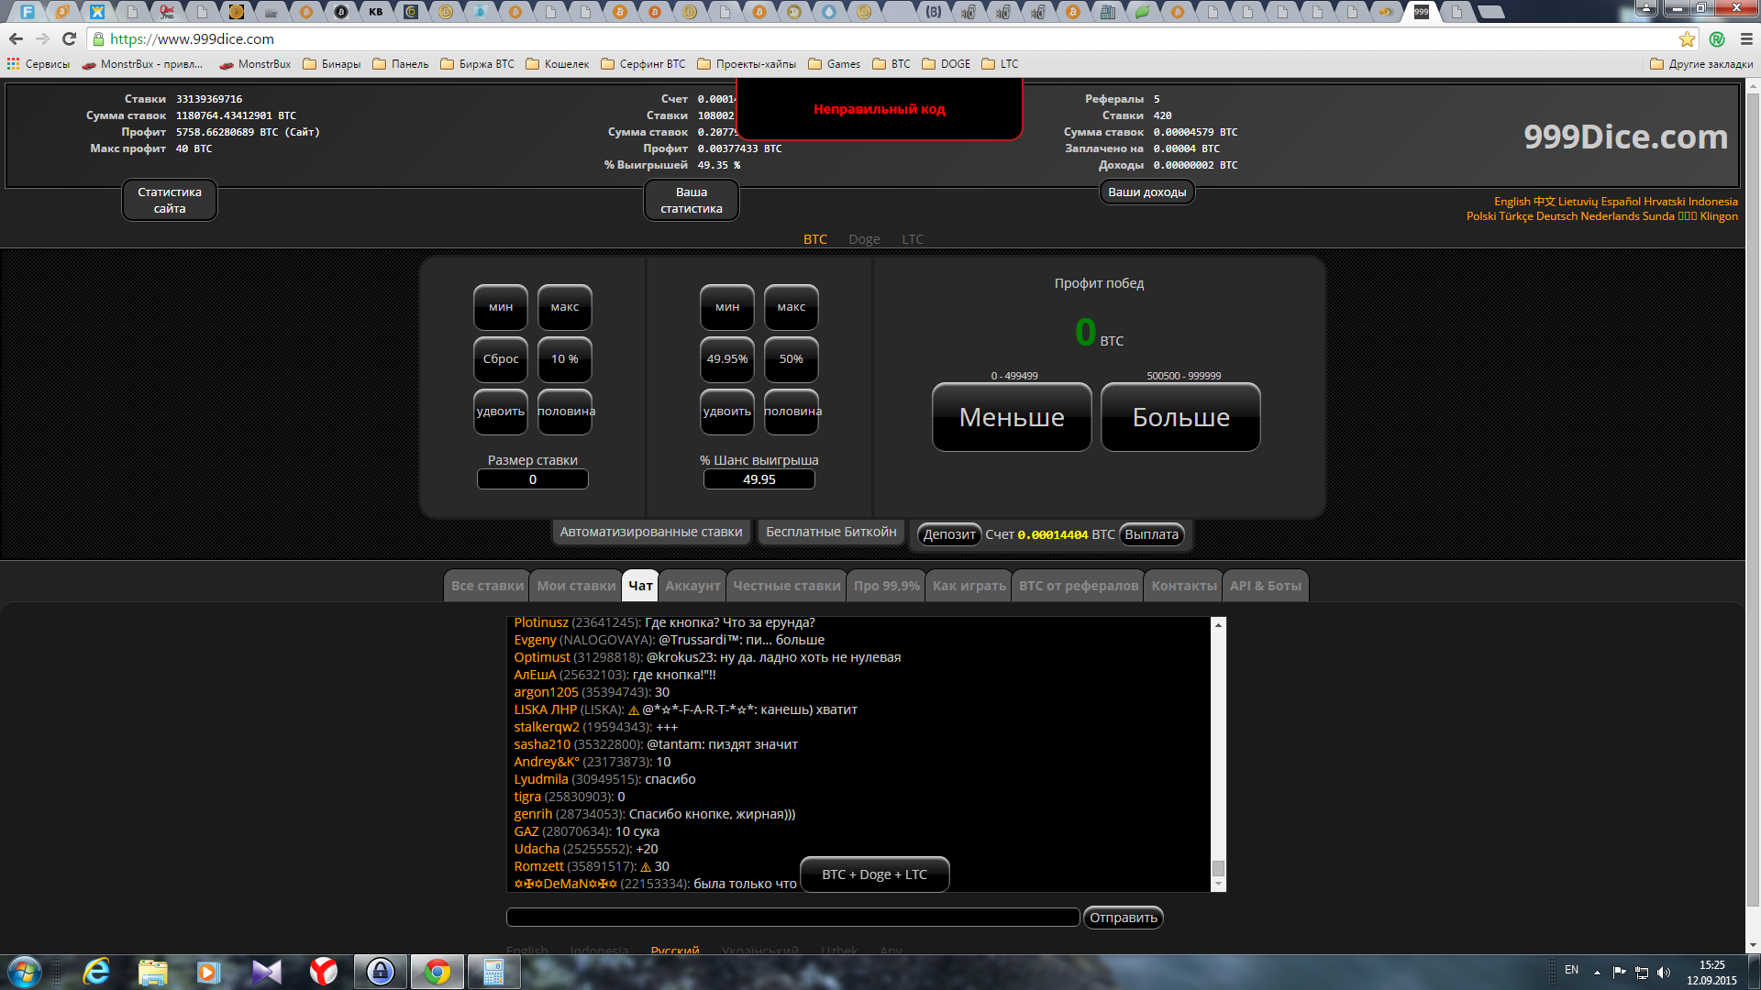1761x990 pixels.
Task: Open Windows Start menu orb
Action: coord(25,971)
